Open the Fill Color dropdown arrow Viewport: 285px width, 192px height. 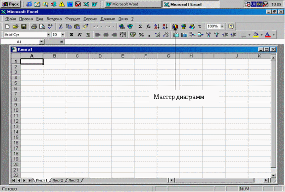pos(261,35)
